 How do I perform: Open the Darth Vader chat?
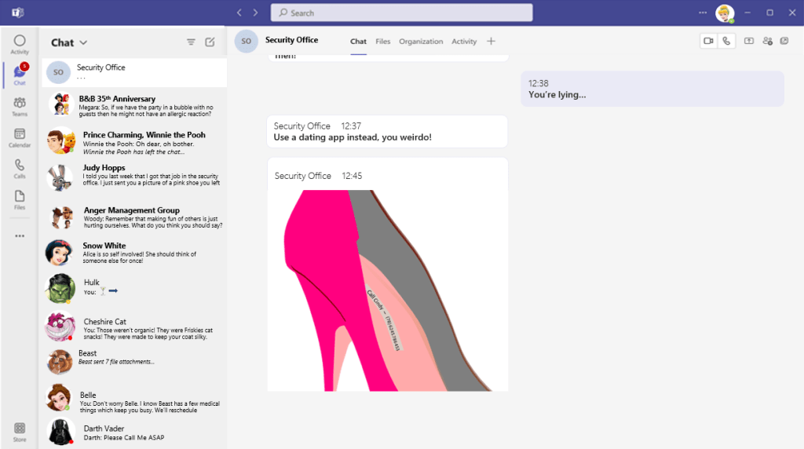click(x=134, y=432)
